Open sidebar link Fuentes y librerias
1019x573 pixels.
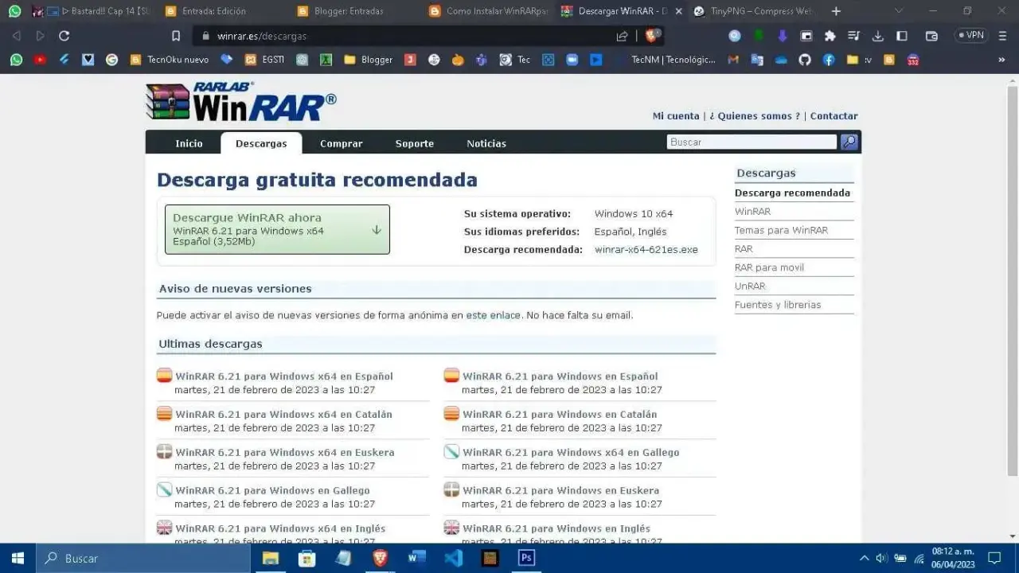pyautogui.click(x=777, y=305)
